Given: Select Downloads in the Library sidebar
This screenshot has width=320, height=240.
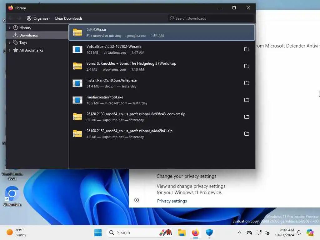Looking at the screenshot, I should point(28,35).
